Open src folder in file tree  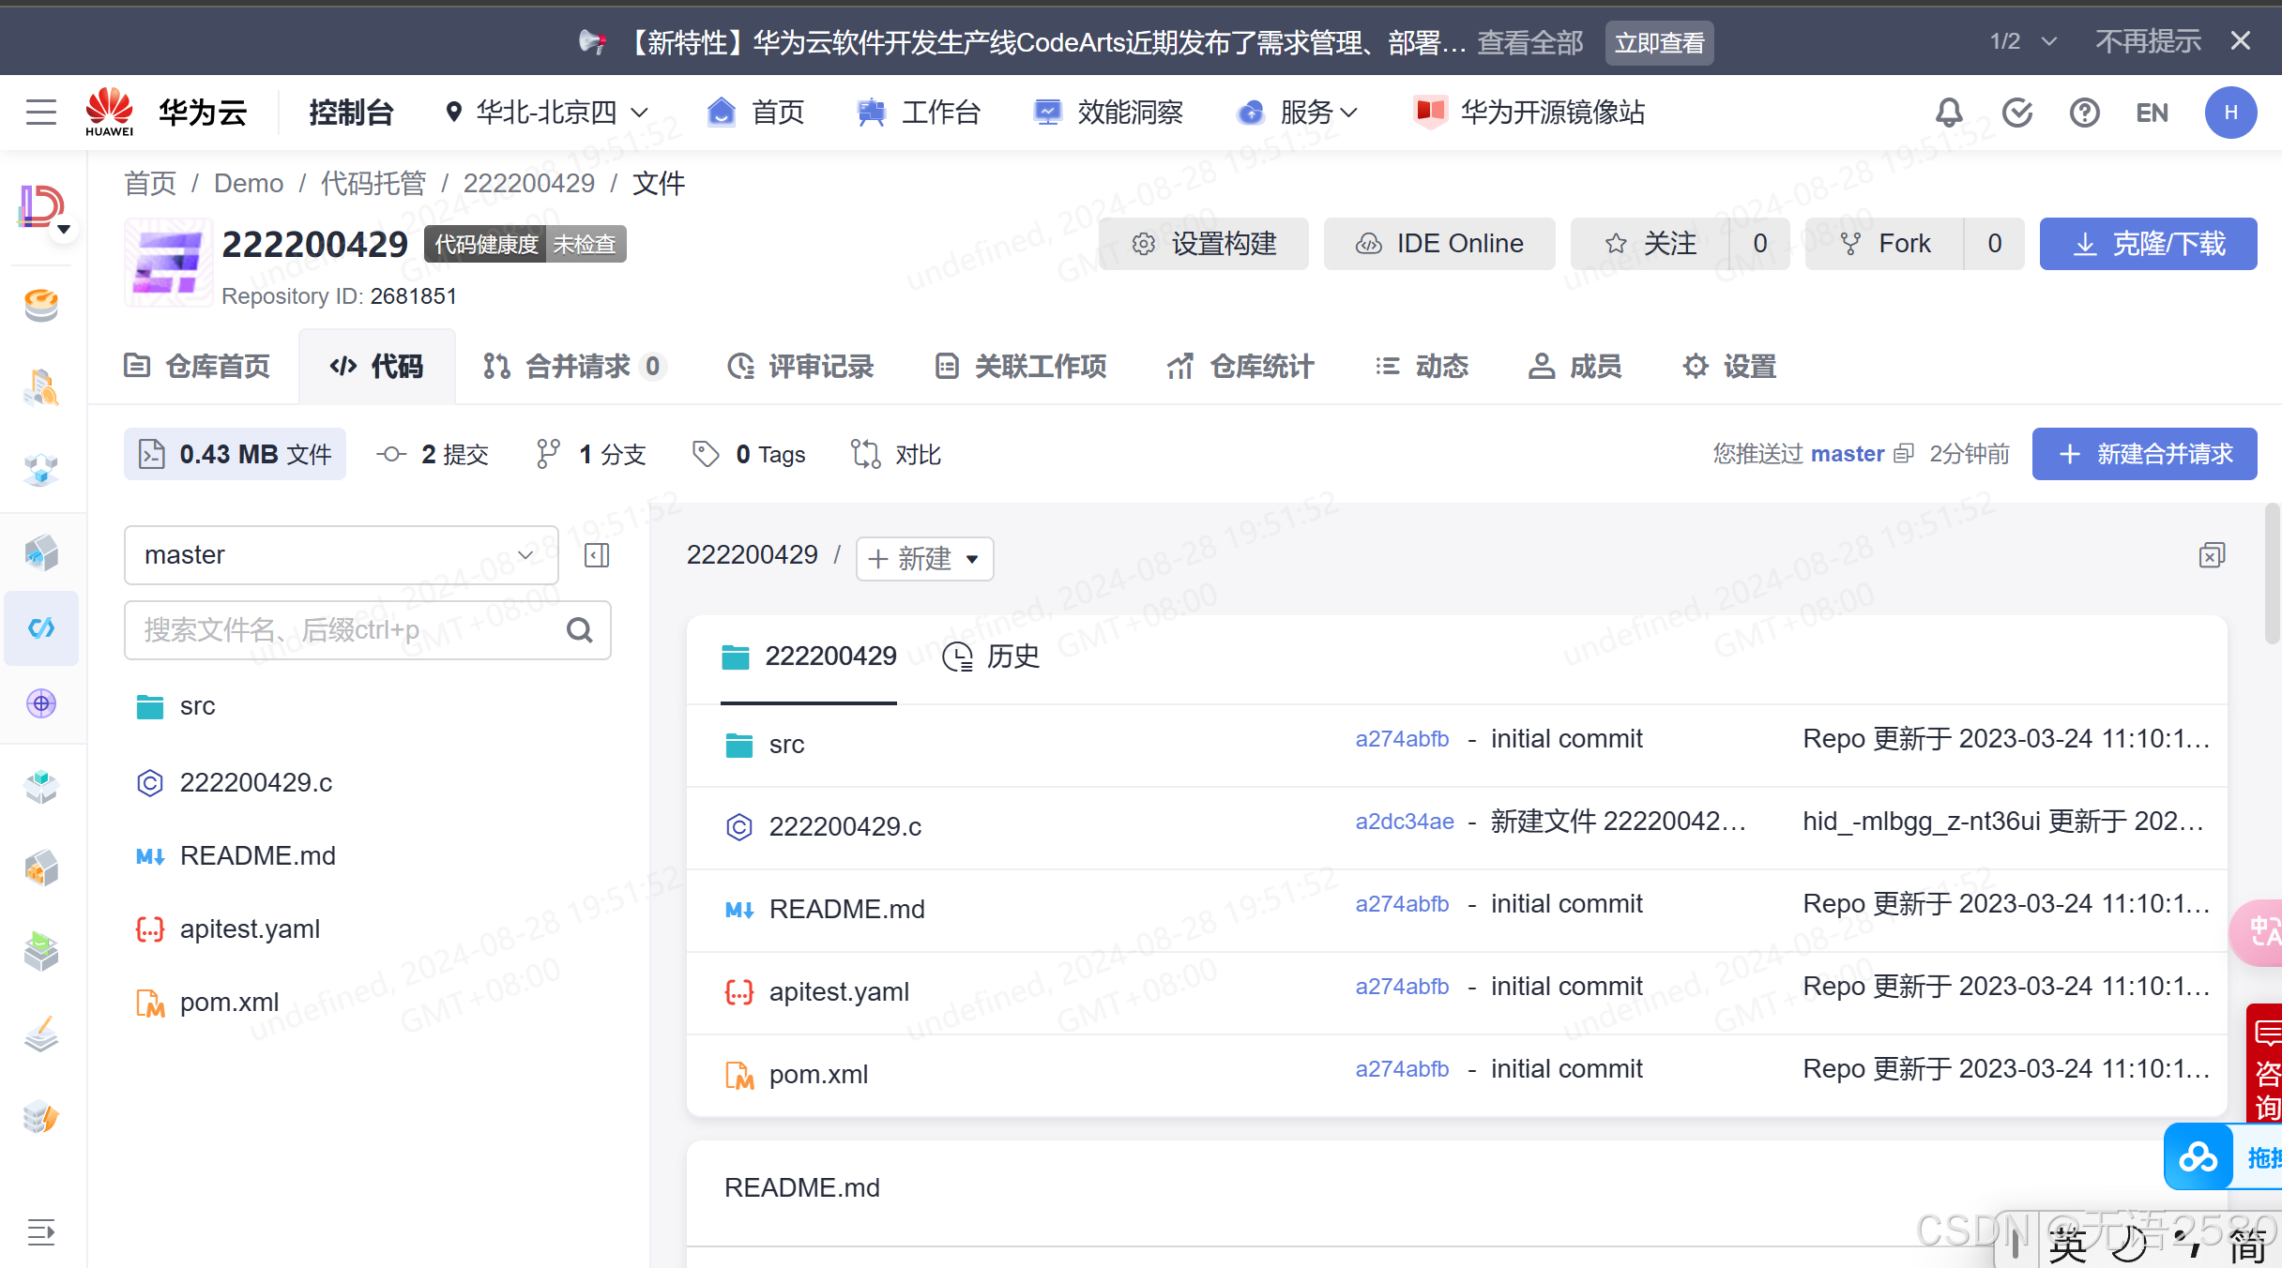click(197, 706)
